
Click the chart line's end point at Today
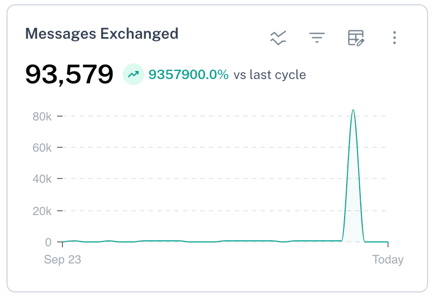[388, 242]
